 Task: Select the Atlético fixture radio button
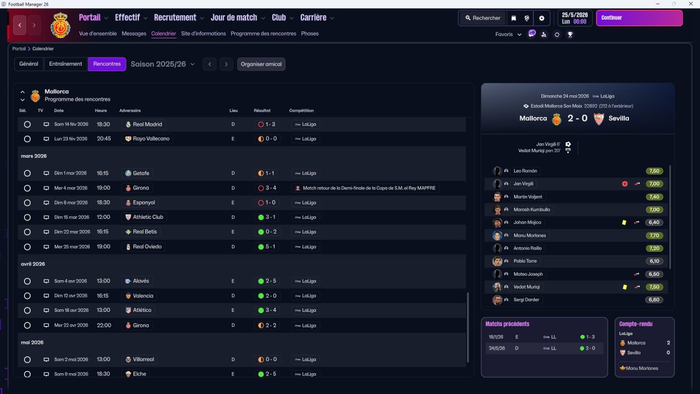coord(27,310)
